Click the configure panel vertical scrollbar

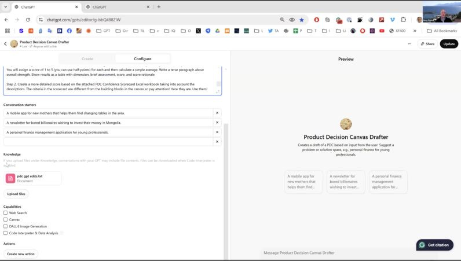coord(226,191)
